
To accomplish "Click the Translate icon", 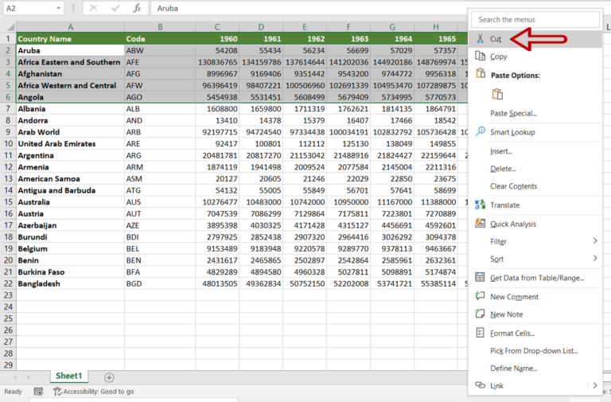I will (x=480, y=205).
